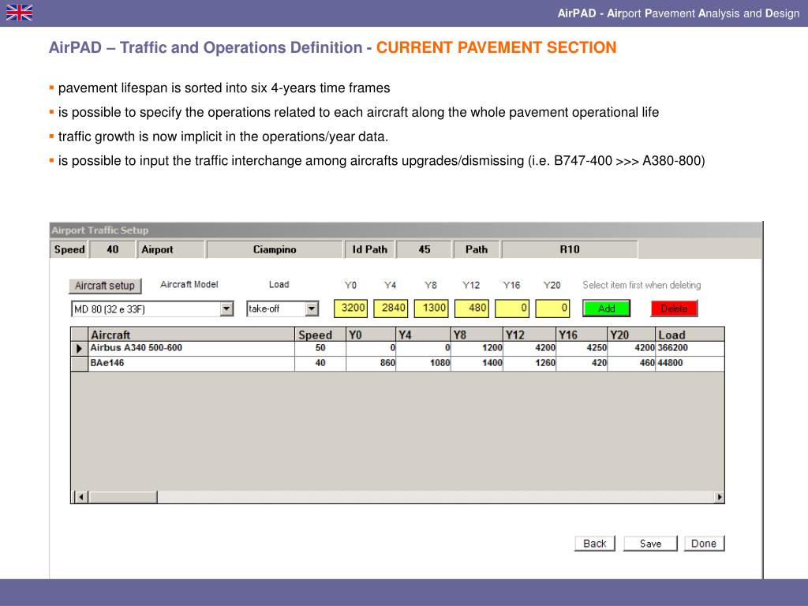808x606 pixels.
Task: Click the Y20 column header in table
Action: pyautogui.click(x=632, y=335)
